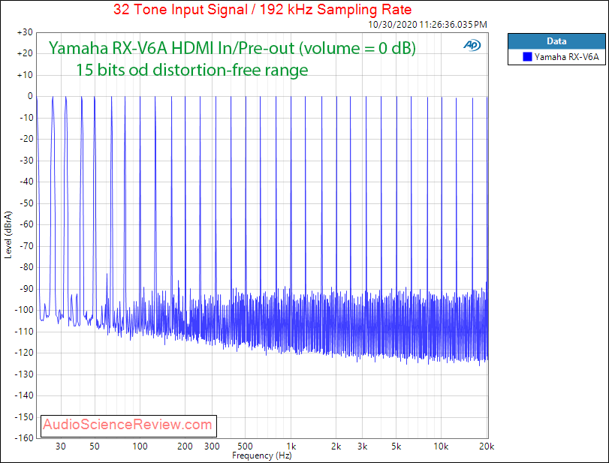This screenshot has width=609, height=463.
Task: Click the 100 Hz frequency axis label
Action: coord(140,446)
